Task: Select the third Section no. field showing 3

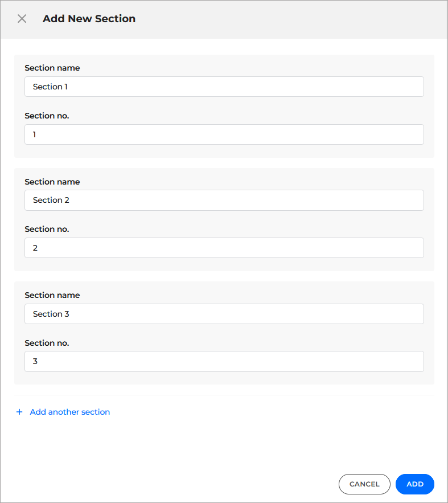Action: [224, 361]
